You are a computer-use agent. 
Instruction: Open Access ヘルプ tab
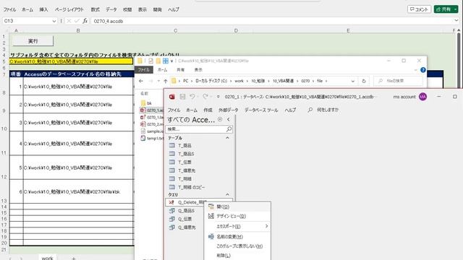coord(290,110)
